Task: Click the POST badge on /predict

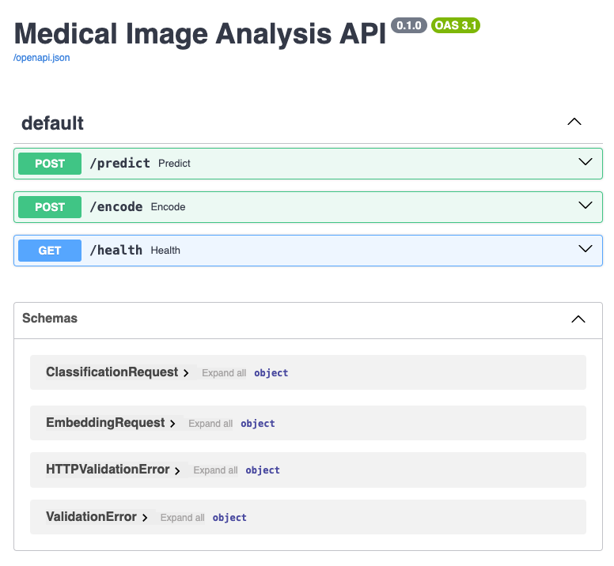Action: [x=50, y=164]
